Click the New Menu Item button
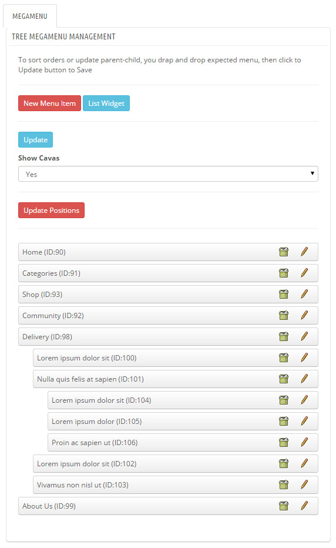 [x=49, y=103]
